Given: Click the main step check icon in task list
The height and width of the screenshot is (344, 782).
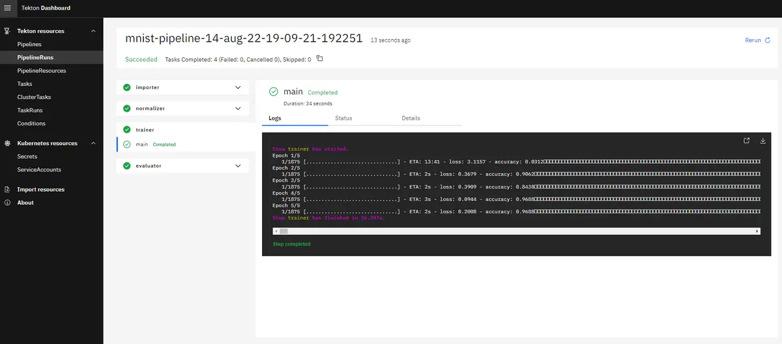Looking at the screenshot, I should 126,144.
